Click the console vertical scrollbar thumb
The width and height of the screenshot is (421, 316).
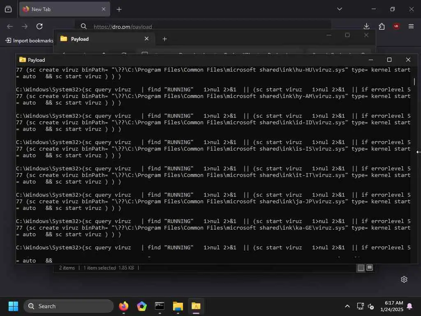click(x=414, y=81)
